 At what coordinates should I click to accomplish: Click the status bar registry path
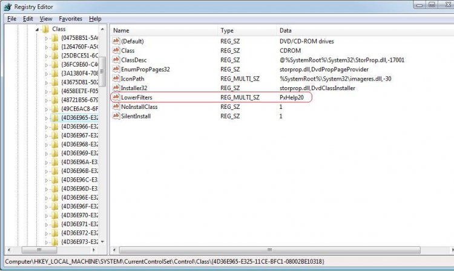(165, 262)
